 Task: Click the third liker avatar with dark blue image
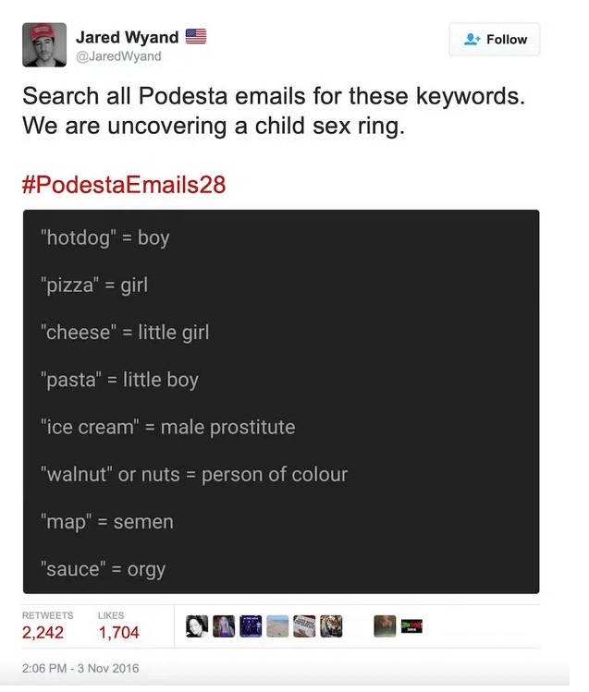(251, 626)
